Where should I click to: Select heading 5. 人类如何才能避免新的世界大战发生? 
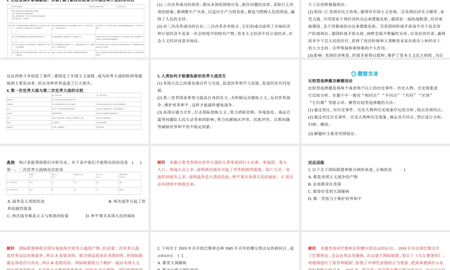pyautogui.click(x=191, y=76)
